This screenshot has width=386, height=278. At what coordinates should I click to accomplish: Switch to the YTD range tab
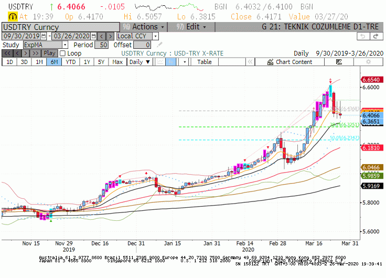coord(71,62)
